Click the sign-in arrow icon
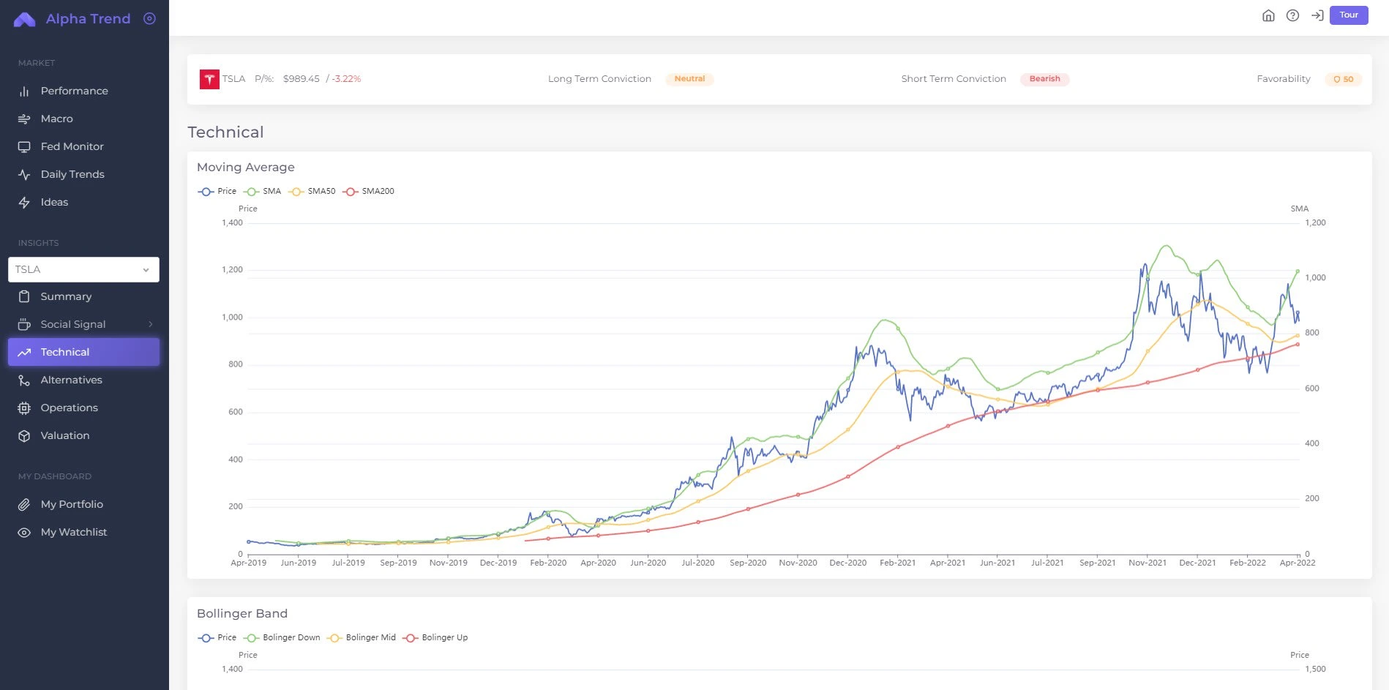 pyautogui.click(x=1317, y=15)
